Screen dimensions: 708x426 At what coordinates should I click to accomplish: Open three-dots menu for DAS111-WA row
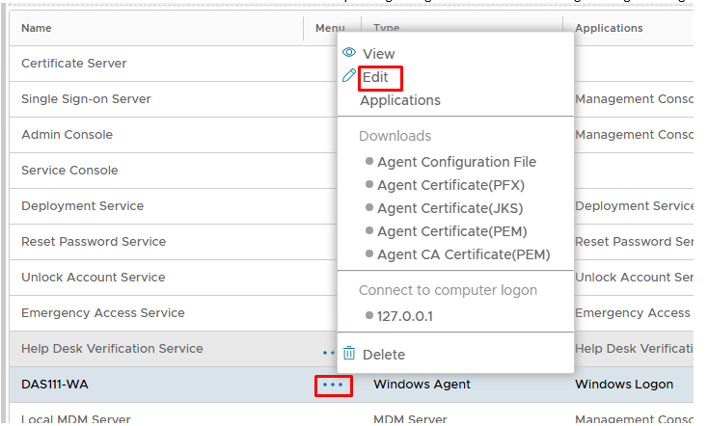[x=333, y=385]
